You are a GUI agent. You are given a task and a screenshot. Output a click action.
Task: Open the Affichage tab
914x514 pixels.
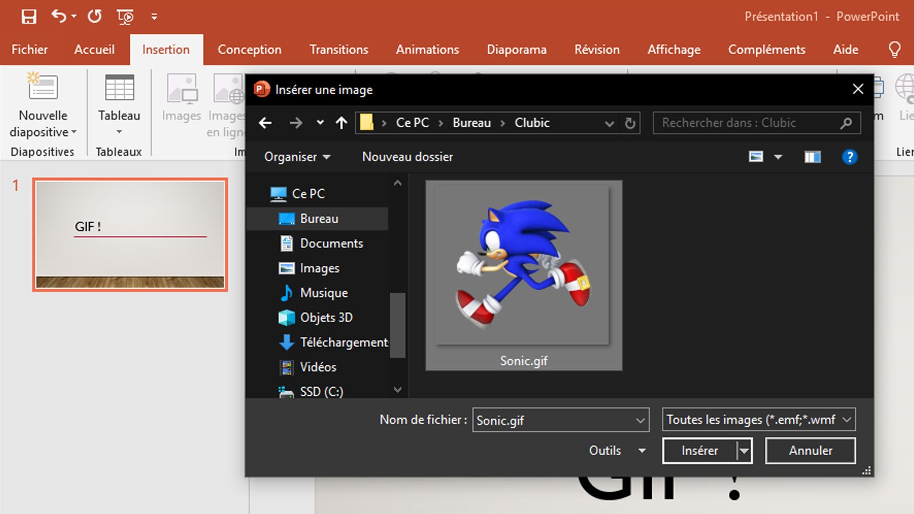click(674, 50)
